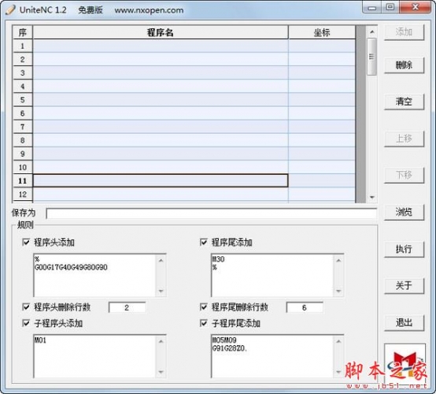Click the 添加 button
Screen dimensions: 436x394
tap(404, 32)
